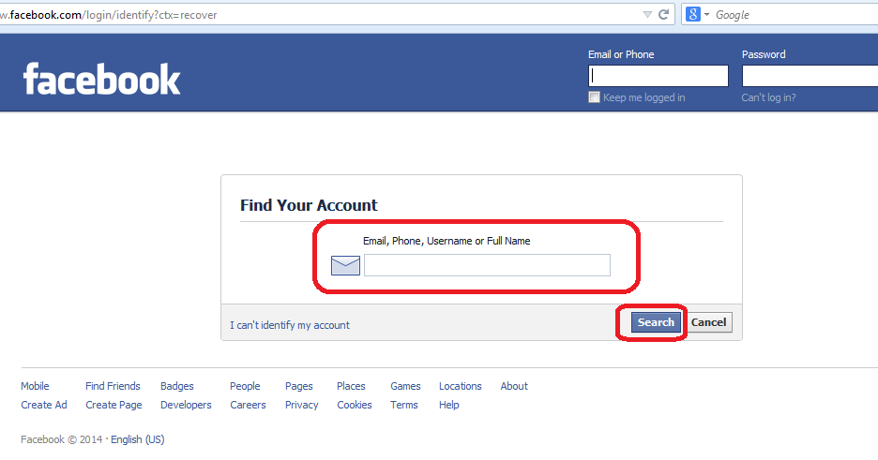Image resolution: width=878 pixels, height=460 pixels.
Task: Click the browser reload icon
Action: click(x=664, y=14)
